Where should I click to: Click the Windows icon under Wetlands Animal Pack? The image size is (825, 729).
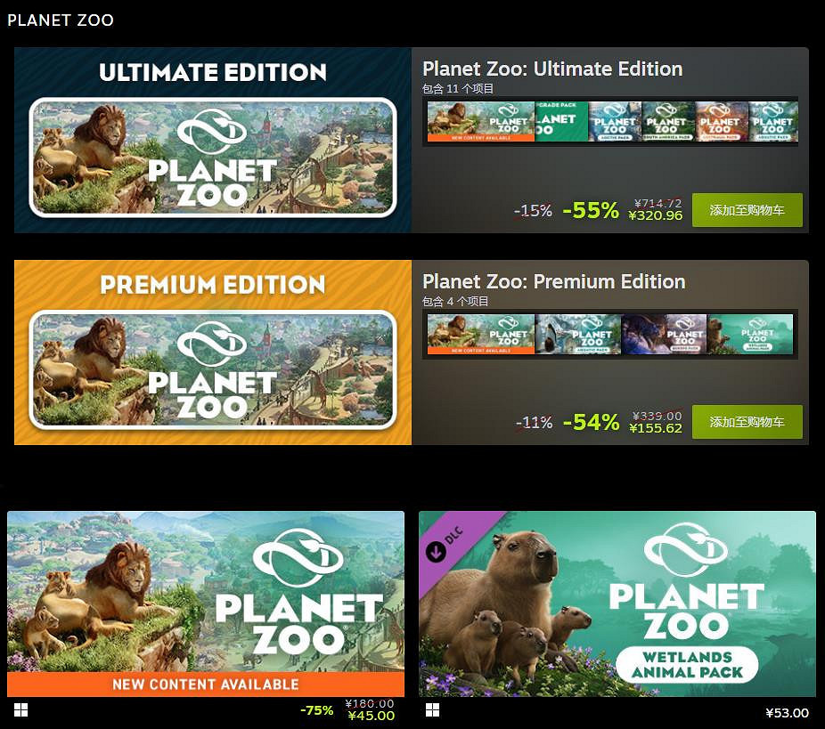432,710
